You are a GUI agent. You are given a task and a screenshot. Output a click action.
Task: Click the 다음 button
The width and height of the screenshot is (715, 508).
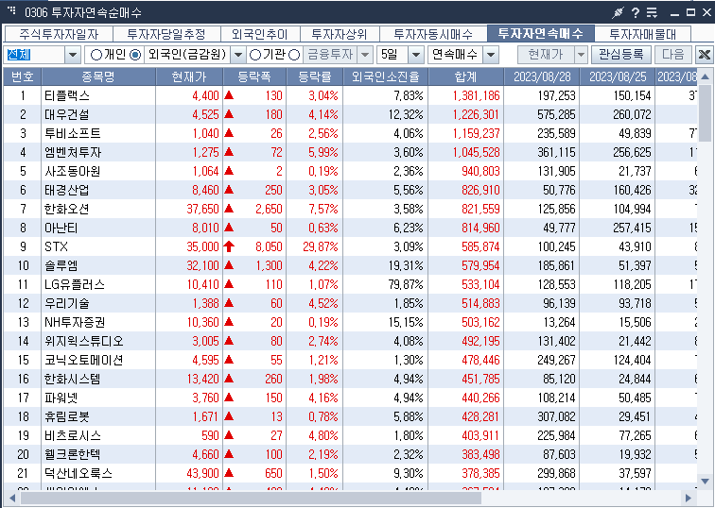click(673, 55)
